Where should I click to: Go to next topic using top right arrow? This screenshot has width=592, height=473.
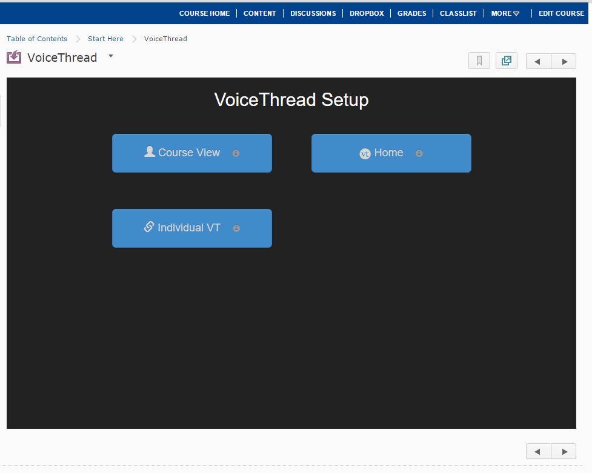(564, 62)
